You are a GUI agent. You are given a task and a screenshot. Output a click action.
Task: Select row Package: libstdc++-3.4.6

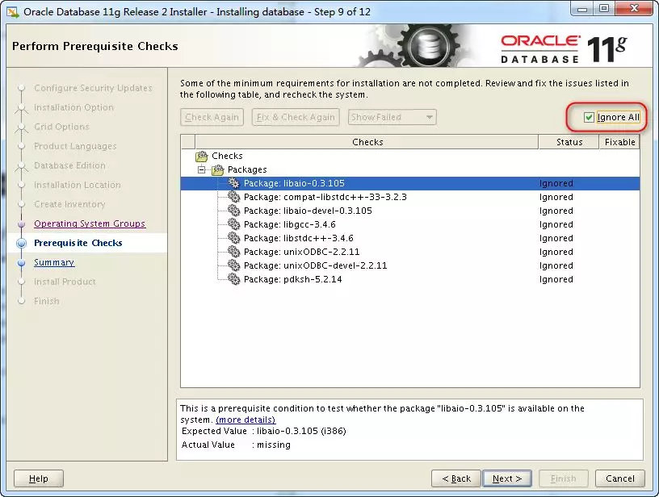point(410,238)
